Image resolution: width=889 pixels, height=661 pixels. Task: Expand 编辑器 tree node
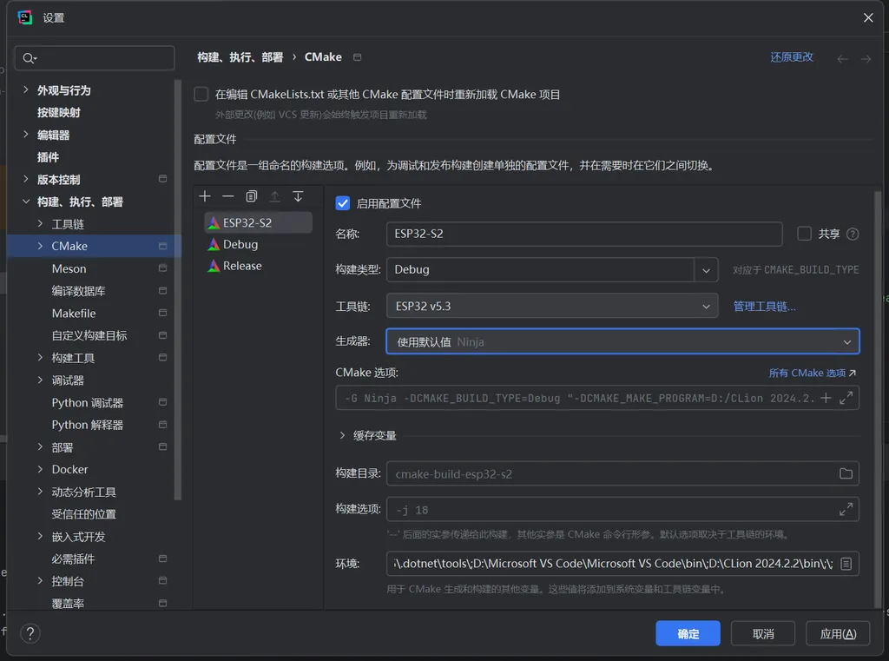25,135
